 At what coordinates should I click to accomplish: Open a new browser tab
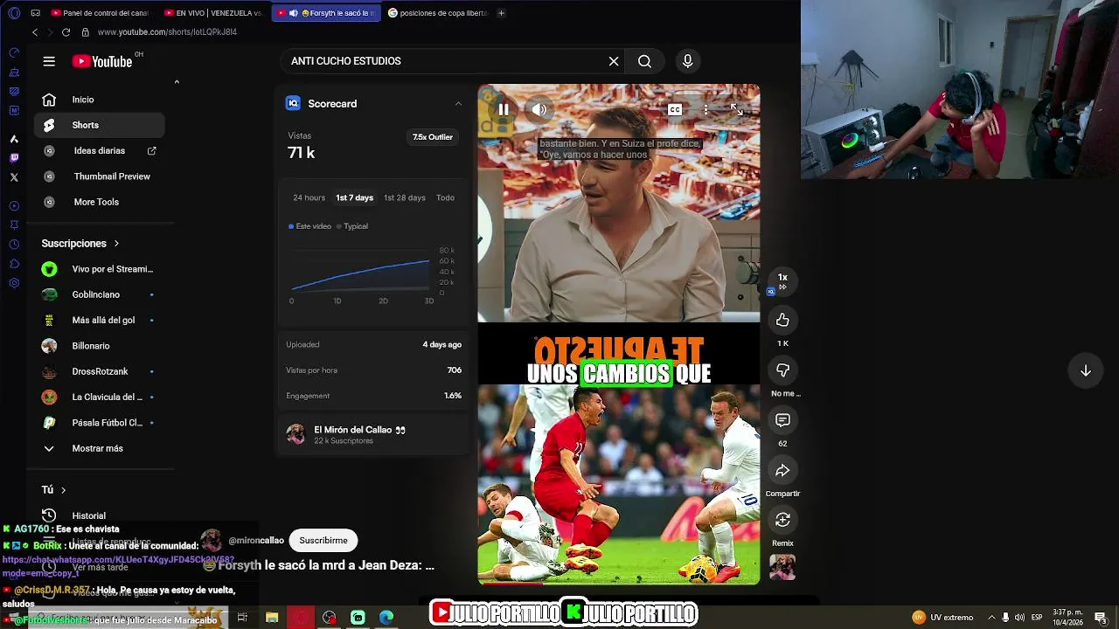click(x=501, y=13)
